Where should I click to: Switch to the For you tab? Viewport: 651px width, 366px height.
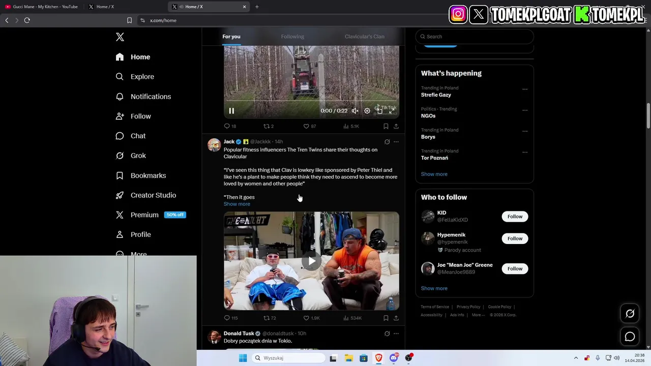231,37
